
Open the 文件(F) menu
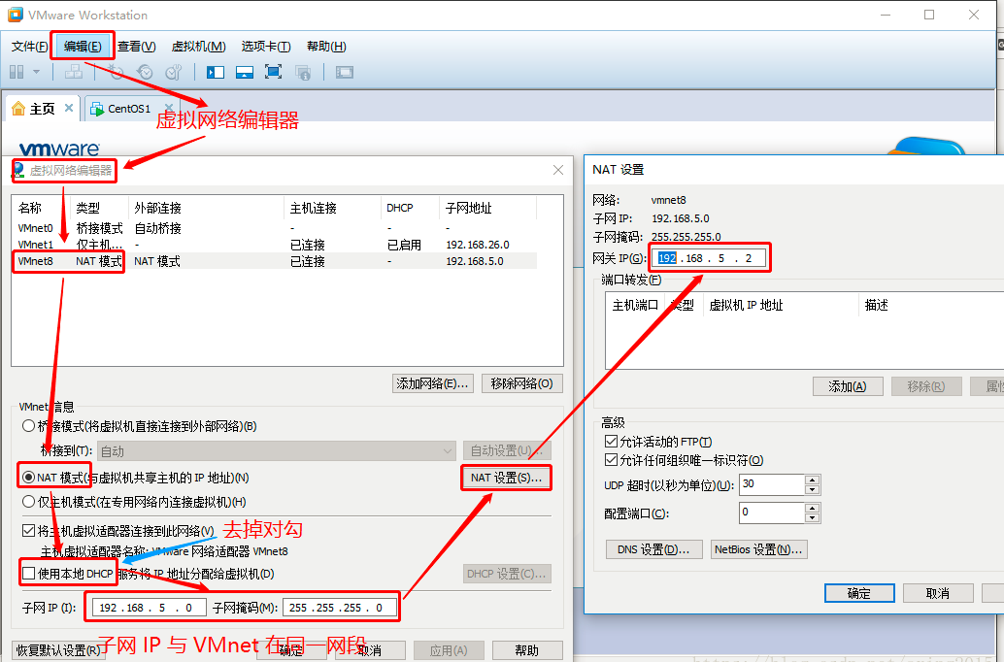coord(29,46)
